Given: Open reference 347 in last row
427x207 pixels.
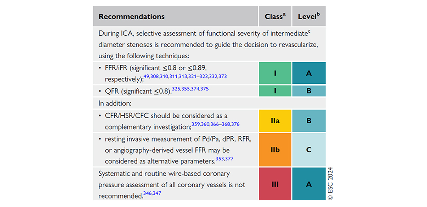Looking at the screenshot, I should point(157,194).
